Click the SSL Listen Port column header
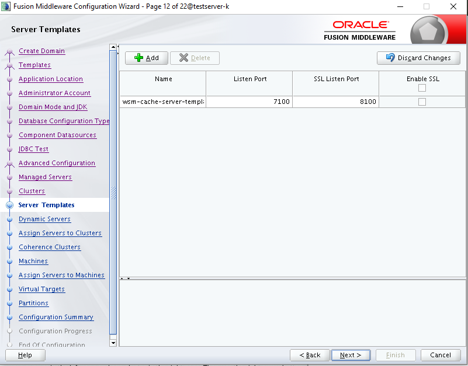The height and width of the screenshot is (366, 468). (x=336, y=83)
